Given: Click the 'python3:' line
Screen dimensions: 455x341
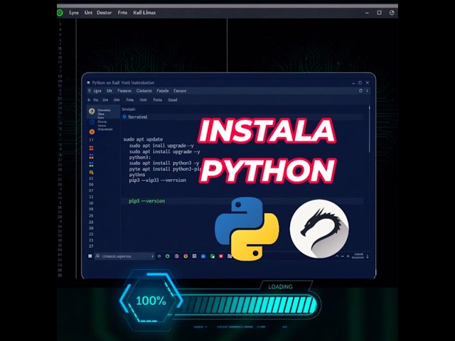Looking at the screenshot, I should coord(140,157).
